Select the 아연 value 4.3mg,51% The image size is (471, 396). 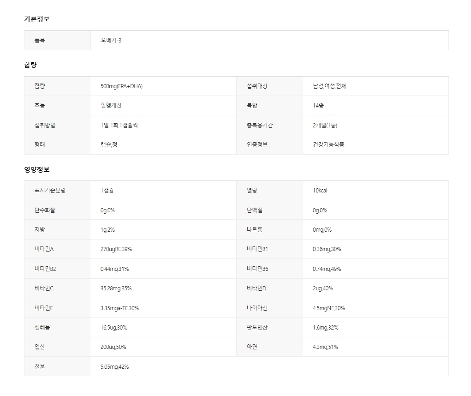(x=325, y=347)
